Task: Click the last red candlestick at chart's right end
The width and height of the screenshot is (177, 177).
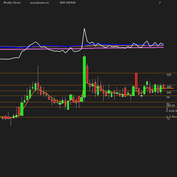Action: (x=164, y=87)
